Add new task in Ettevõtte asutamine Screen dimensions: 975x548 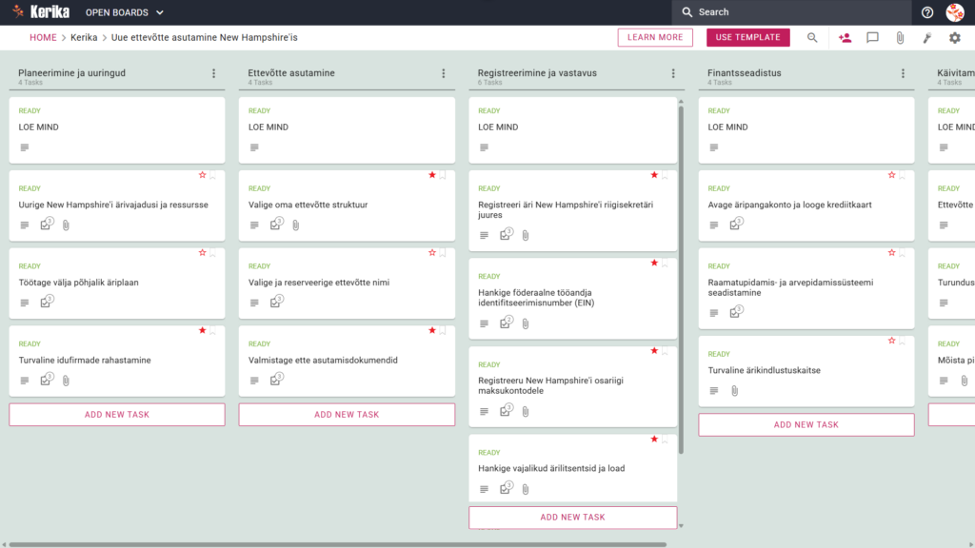[x=347, y=415]
